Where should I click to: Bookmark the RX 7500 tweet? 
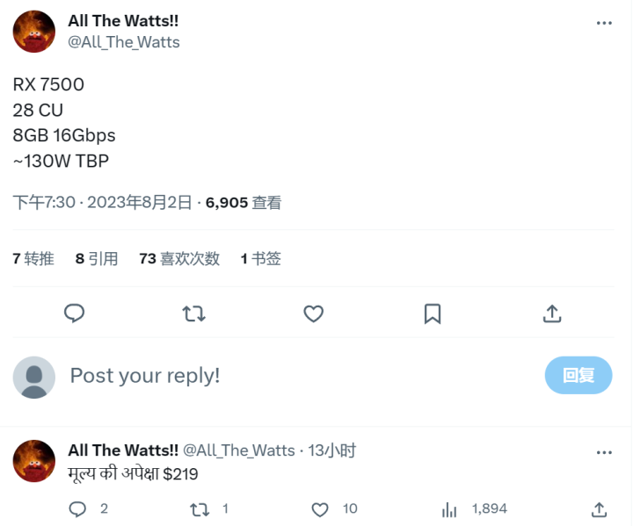point(433,313)
